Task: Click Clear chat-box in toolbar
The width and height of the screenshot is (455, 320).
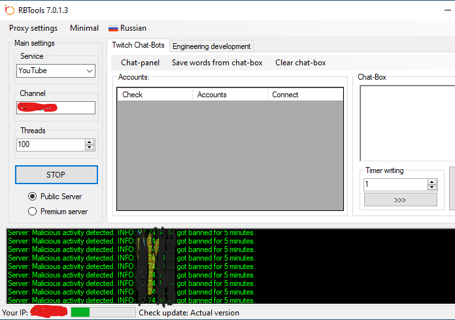Action: (x=301, y=63)
